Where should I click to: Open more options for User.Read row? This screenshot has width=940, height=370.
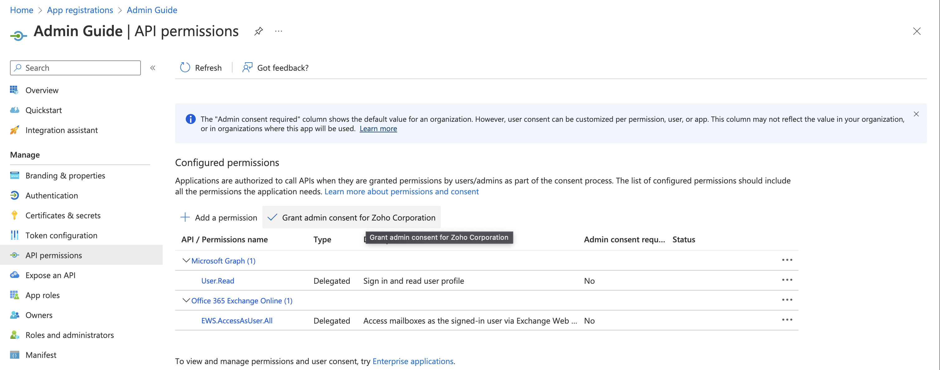(787, 280)
